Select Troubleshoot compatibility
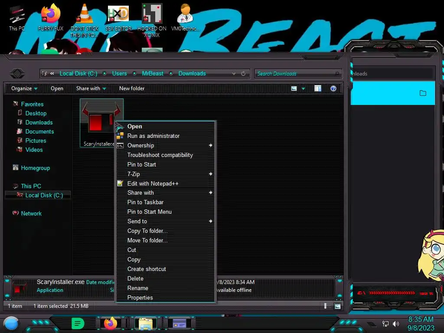Image resolution: width=444 pixels, height=333 pixels. (x=166, y=155)
